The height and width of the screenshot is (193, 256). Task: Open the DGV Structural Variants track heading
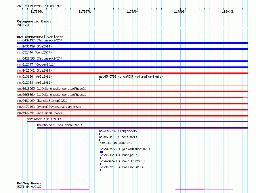(40, 37)
